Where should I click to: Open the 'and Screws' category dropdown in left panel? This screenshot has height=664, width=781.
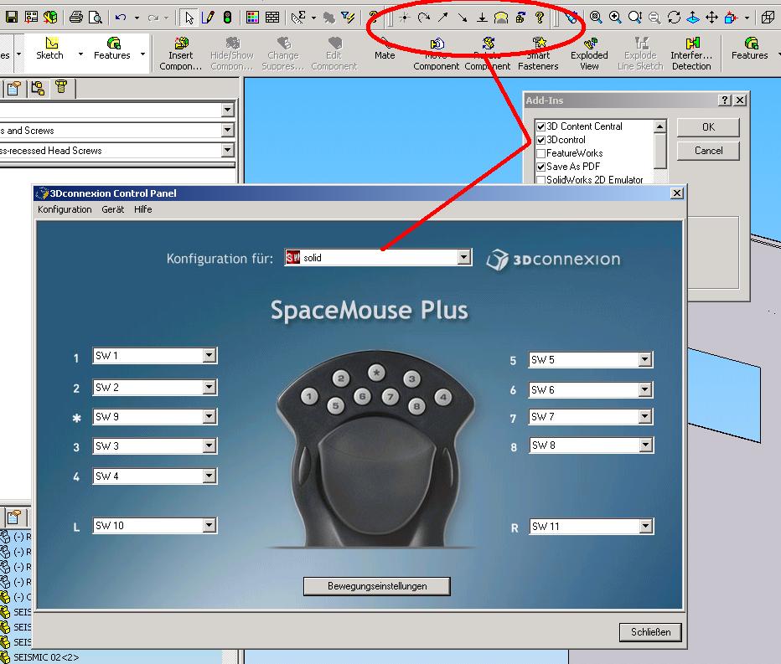(x=227, y=131)
